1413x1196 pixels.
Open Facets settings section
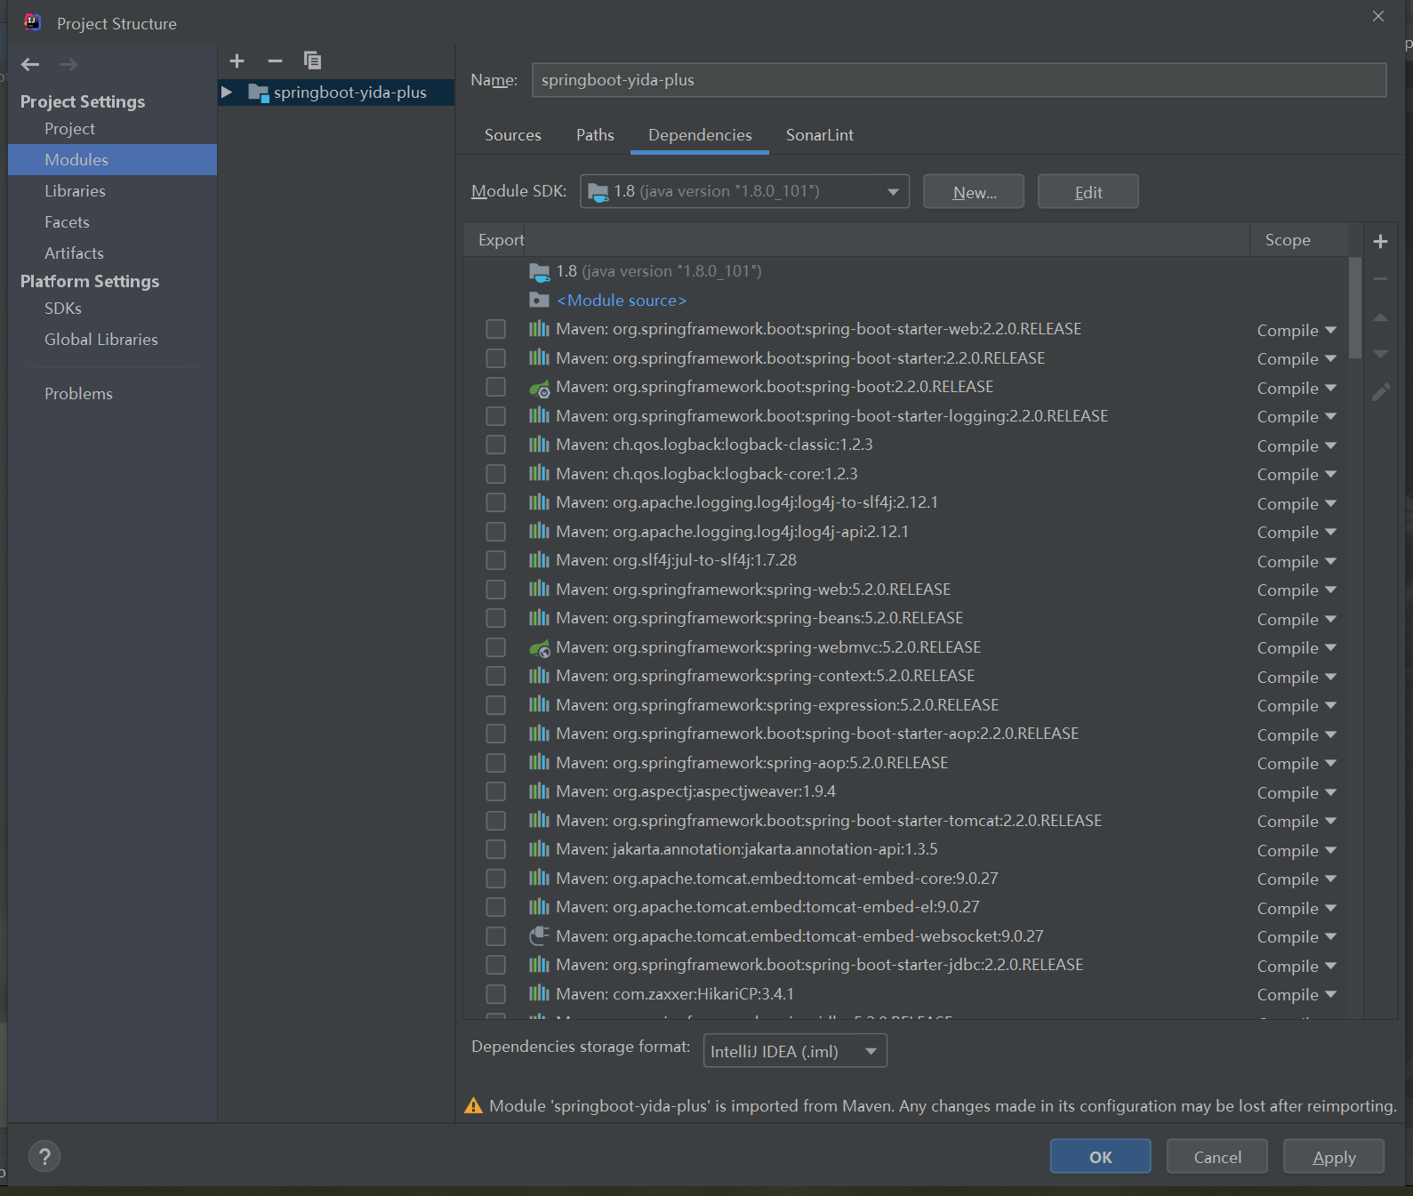tap(112, 222)
